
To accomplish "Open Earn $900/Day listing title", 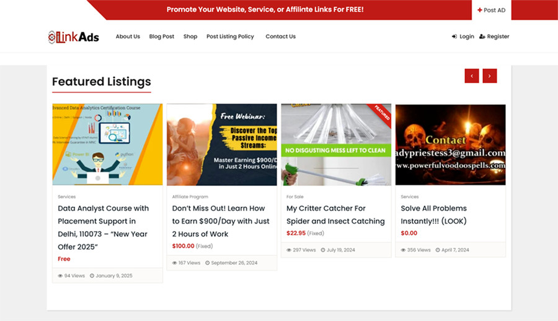I will point(221,221).
